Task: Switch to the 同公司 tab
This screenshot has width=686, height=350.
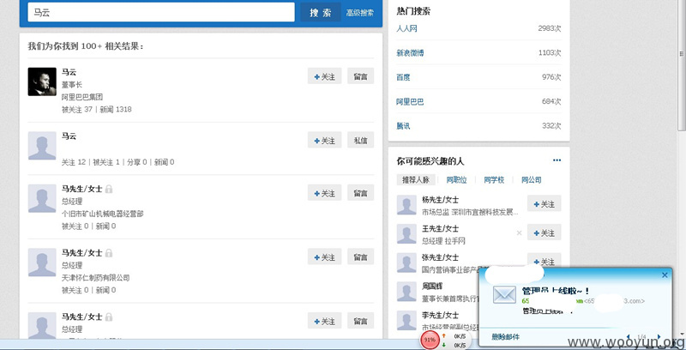Action: coord(531,180)
